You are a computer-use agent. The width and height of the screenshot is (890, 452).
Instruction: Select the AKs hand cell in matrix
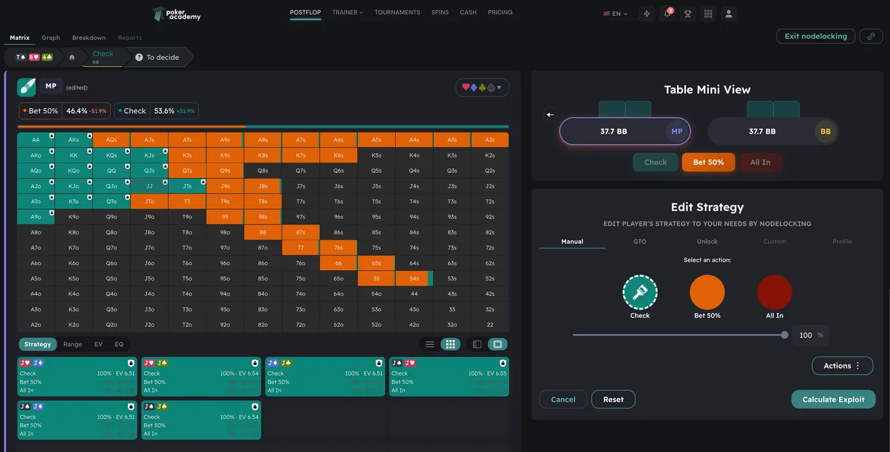click(x=74, y=140)
